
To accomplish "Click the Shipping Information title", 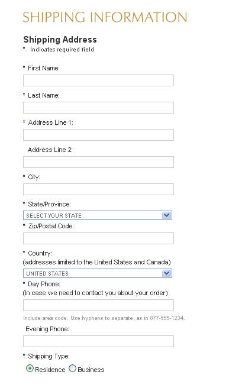I will (x=105, y=17).
